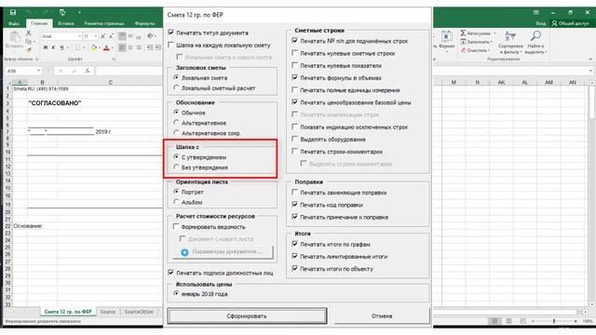This screenshot has width=596, height=335.
Task: Switch to the Разметка страницы tab
Action: [104, 23]
